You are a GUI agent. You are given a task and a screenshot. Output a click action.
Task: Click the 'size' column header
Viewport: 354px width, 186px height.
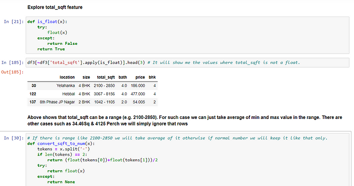click(86, 77)
